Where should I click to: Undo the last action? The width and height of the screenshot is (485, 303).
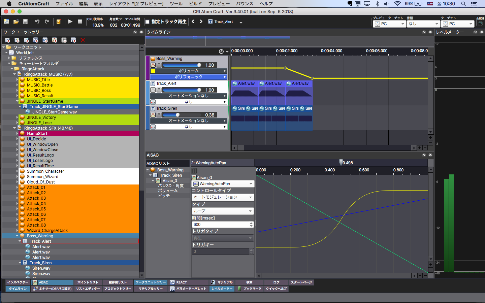coord(37,22)
